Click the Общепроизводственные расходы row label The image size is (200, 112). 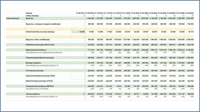point(40,58)
